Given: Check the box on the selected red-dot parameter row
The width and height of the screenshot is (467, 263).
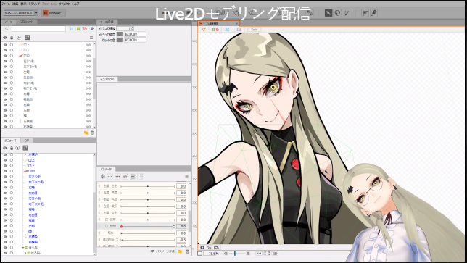Looking at the screenshot, I should (x=107, y=226).
